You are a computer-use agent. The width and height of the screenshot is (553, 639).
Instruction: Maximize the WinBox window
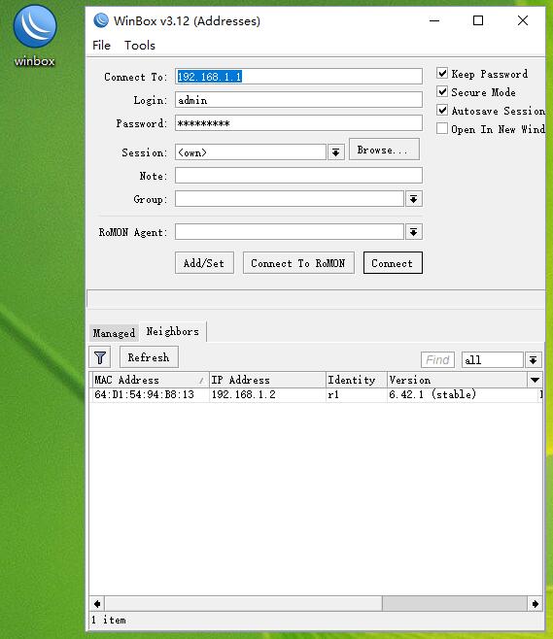pos(478,20)
